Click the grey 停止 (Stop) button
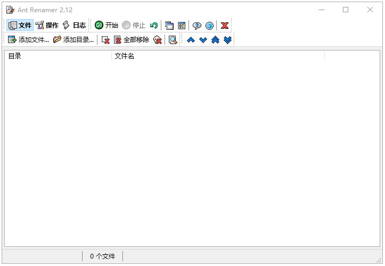The width and height of the screenshot is (385, 266). [x=134, y=26]
